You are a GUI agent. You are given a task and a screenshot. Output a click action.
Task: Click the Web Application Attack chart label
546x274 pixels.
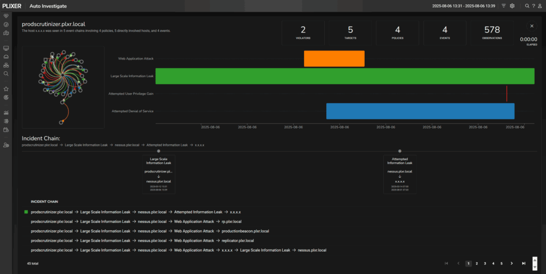tap(136, 59)
